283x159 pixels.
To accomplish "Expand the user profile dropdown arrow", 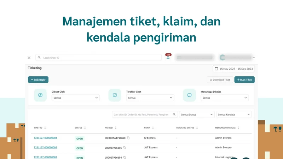I will coord(254,58).
